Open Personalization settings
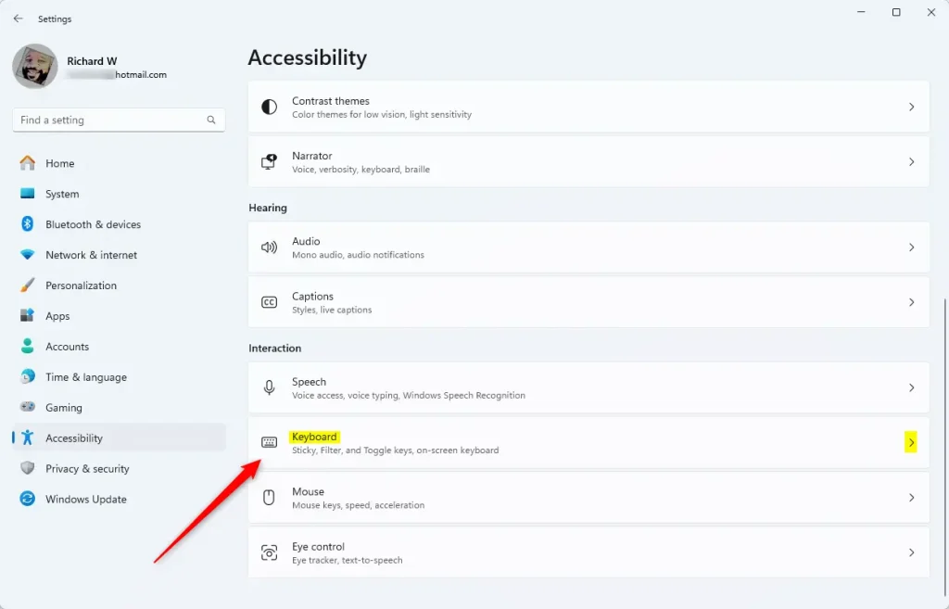Image resolution: width=949 pixels, height=609 pixels. pos(119,285)
